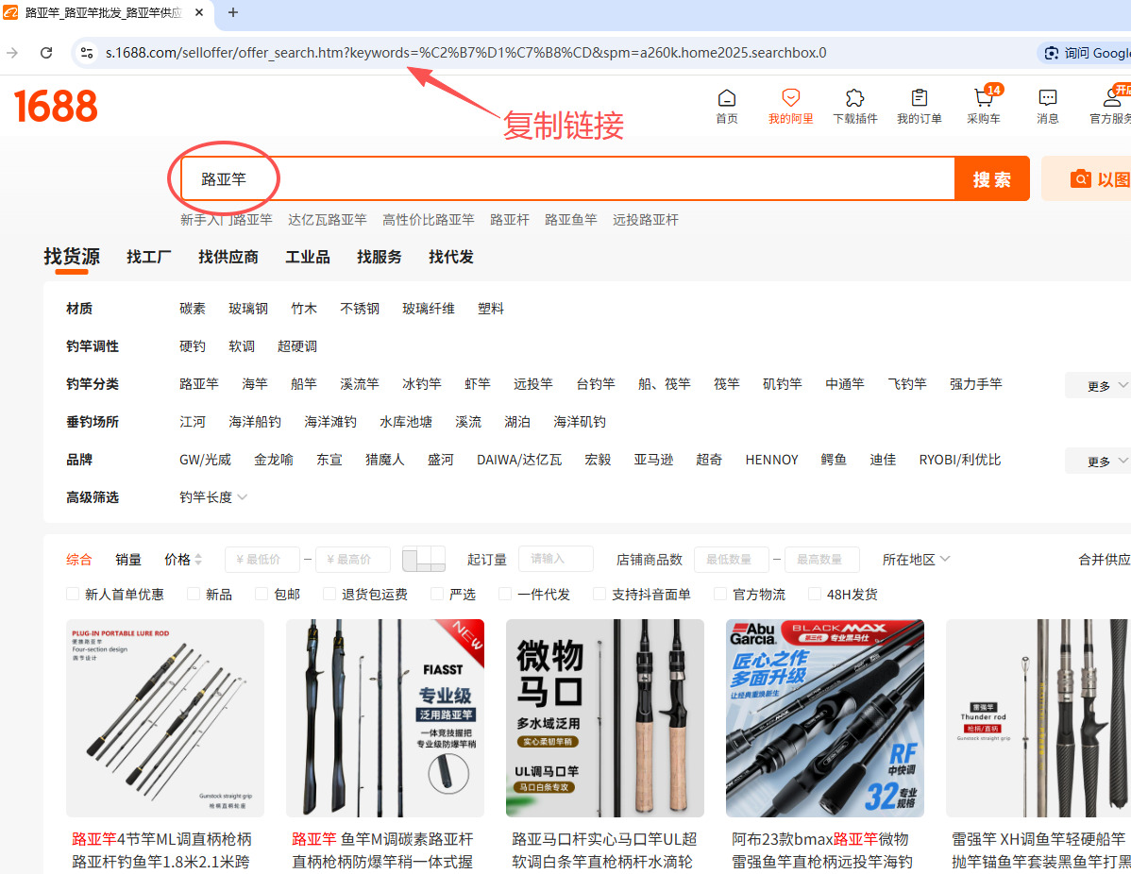Open 我的订单 orders icon
Image resolution: width=1131 pixels, height=874 pixels.
point(919,106)
